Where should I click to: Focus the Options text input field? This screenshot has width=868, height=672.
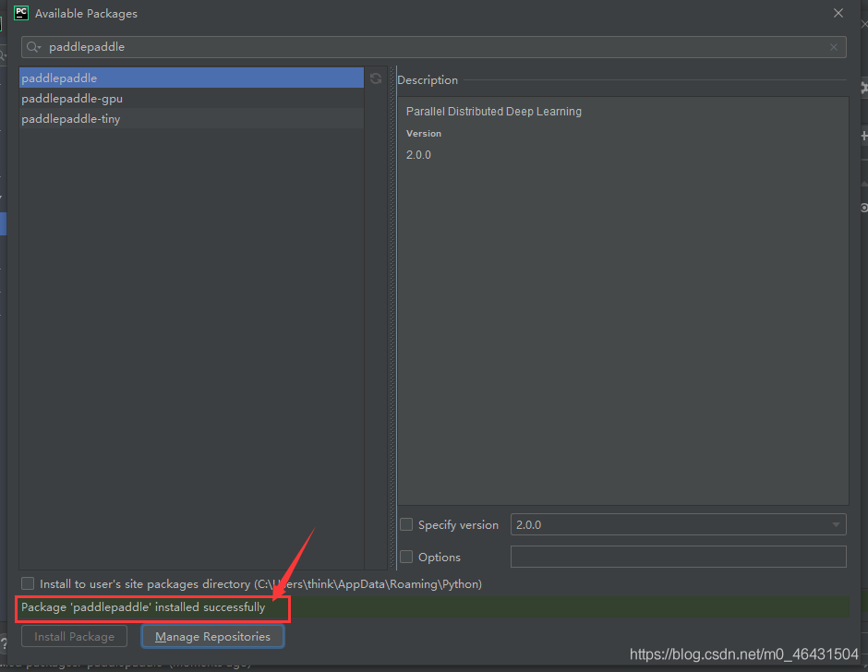point(678,557)
